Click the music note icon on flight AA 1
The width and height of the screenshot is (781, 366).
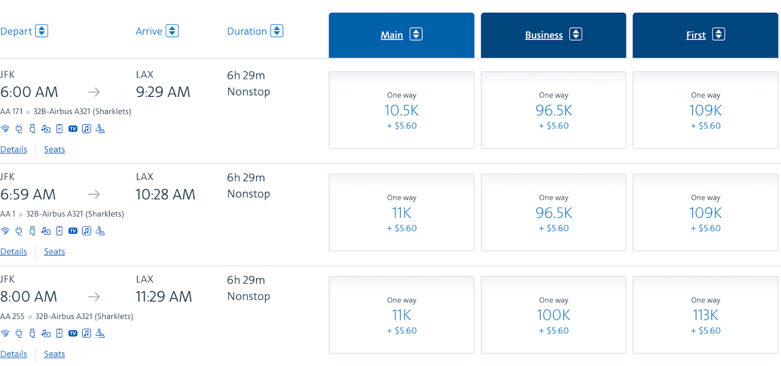pyautogui.click(x=86, y=231)
